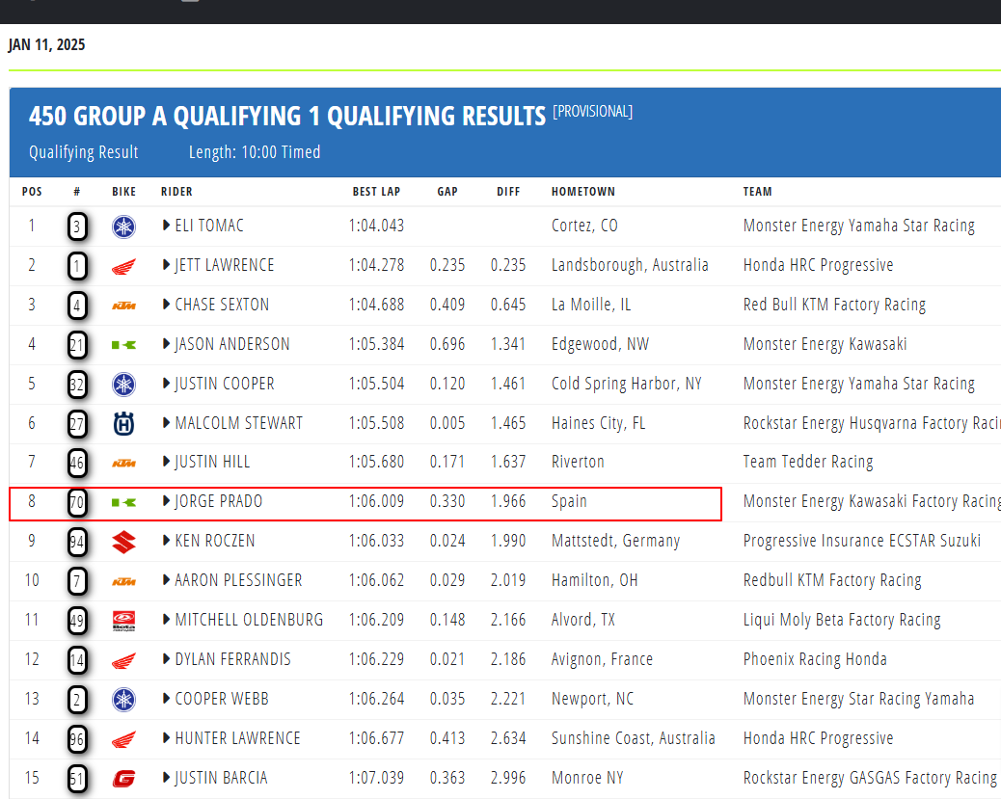This screenshot has height=799, width=1001.
Task: Click the PROVISIONAL label in title
Action: coord(592,112)
